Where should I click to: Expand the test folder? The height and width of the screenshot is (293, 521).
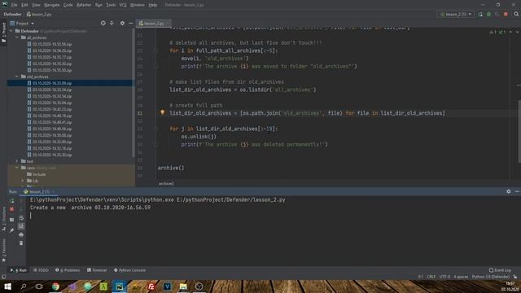(17, 161)
